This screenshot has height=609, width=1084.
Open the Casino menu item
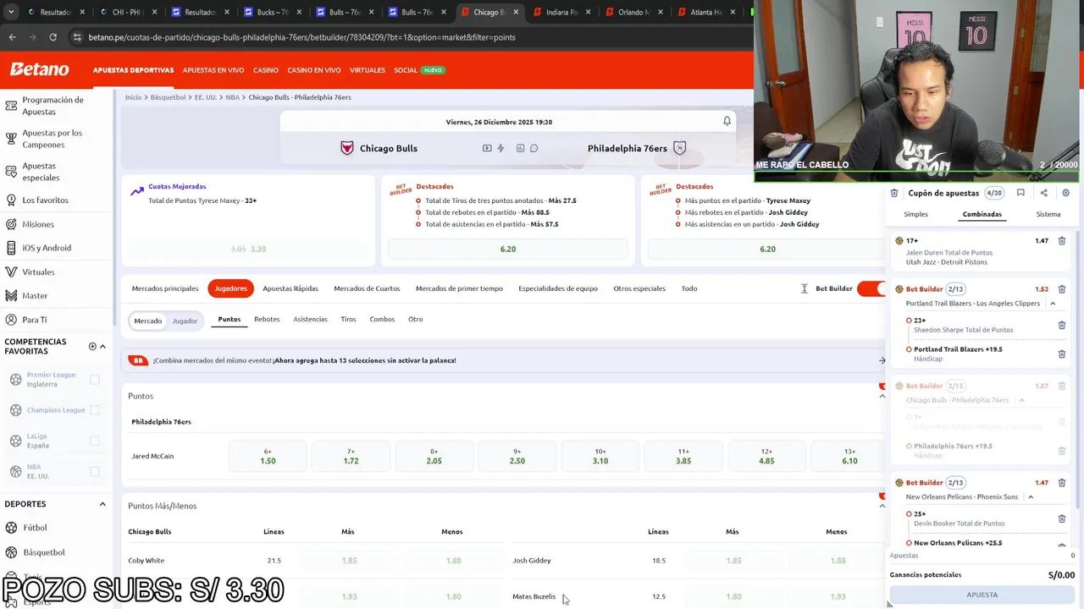[266, 70]
